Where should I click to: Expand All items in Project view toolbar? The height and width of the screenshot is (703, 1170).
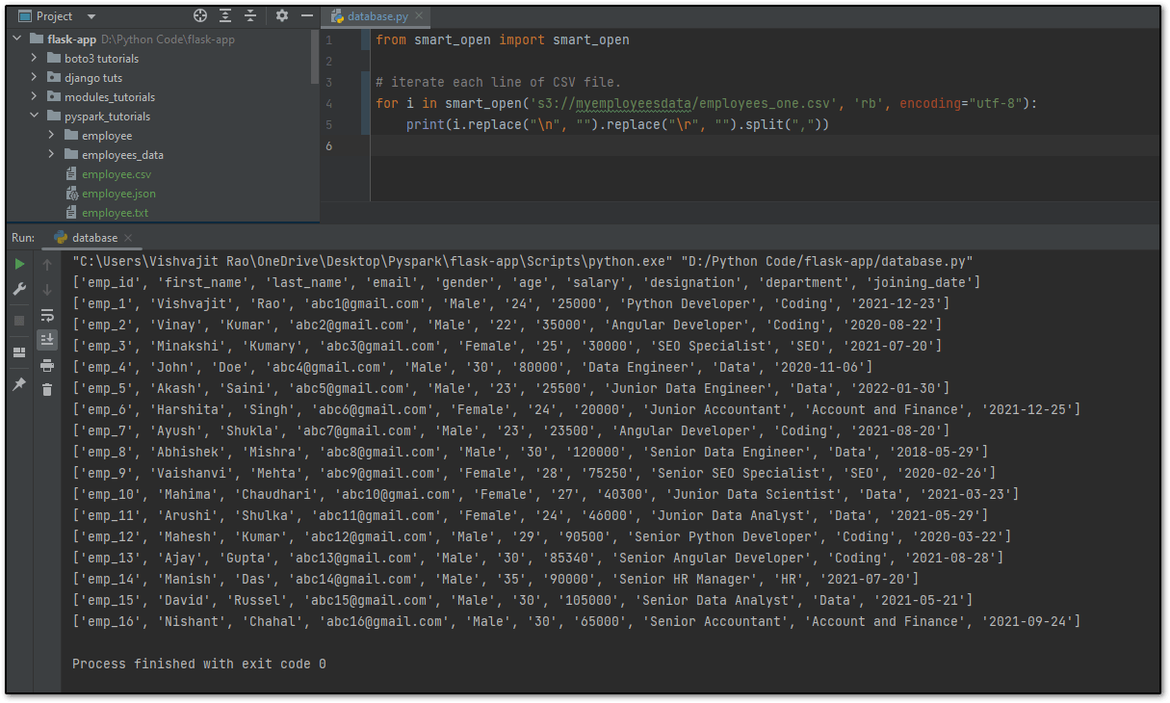click(x=224, y=15)
